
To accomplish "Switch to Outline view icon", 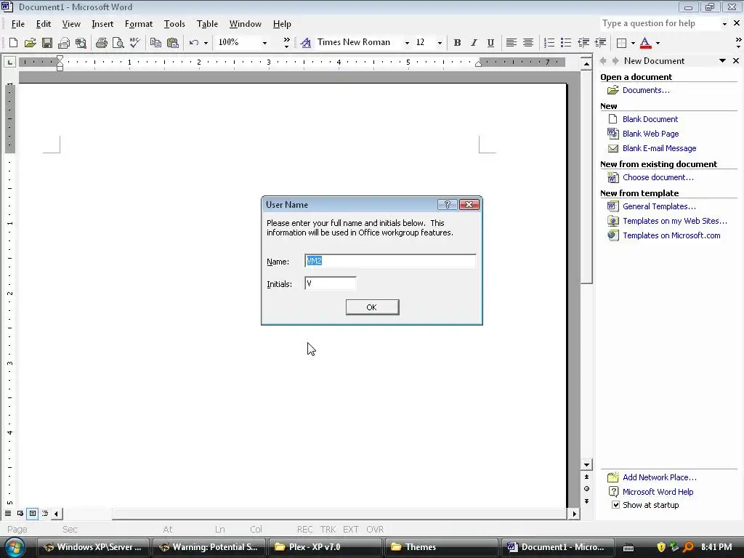I will coord(45,514).
